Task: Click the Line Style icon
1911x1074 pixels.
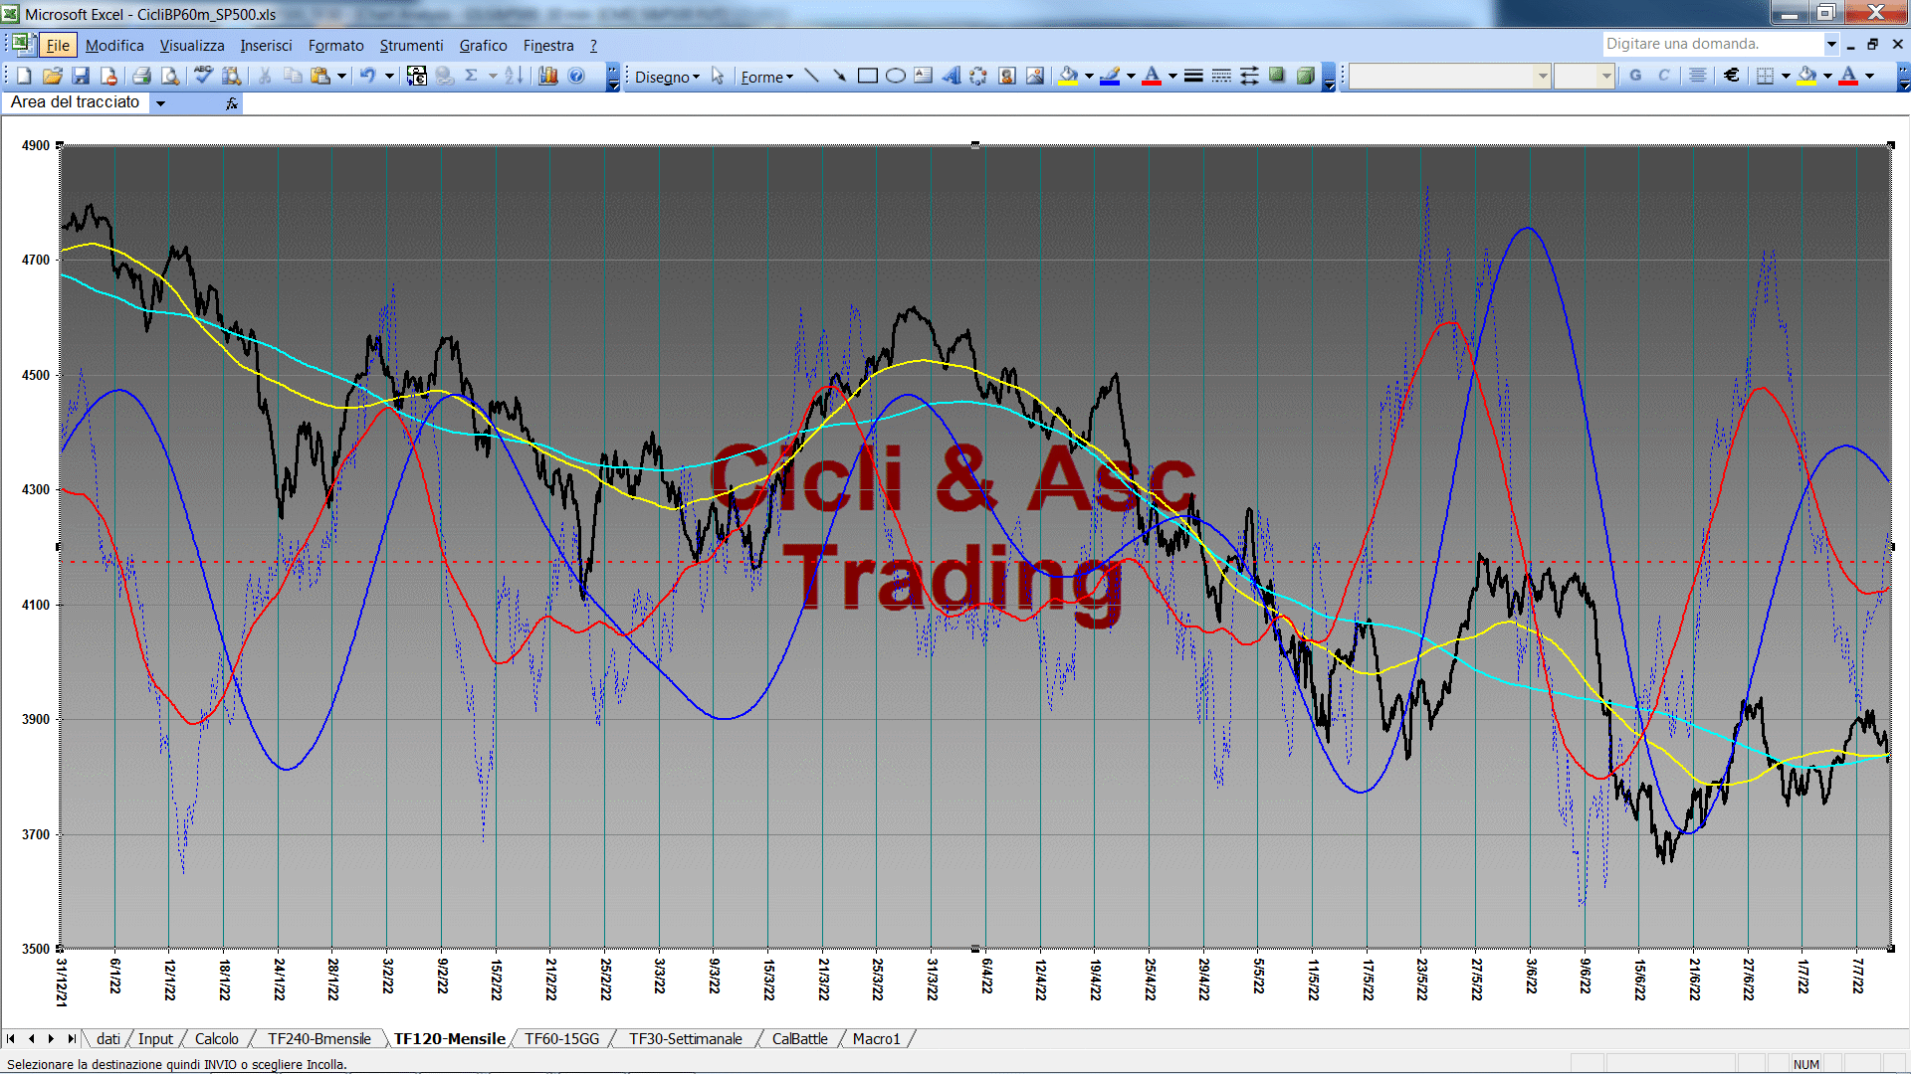Action: pos(1193,76)
